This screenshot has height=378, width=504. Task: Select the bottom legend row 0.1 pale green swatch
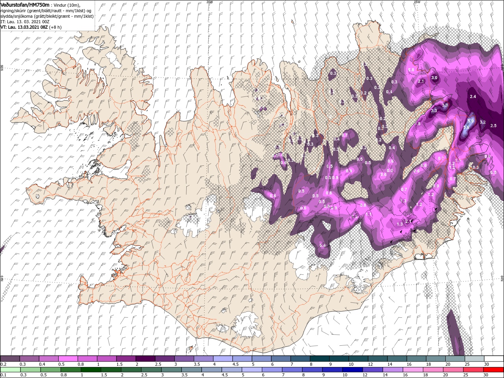(10, 370)
